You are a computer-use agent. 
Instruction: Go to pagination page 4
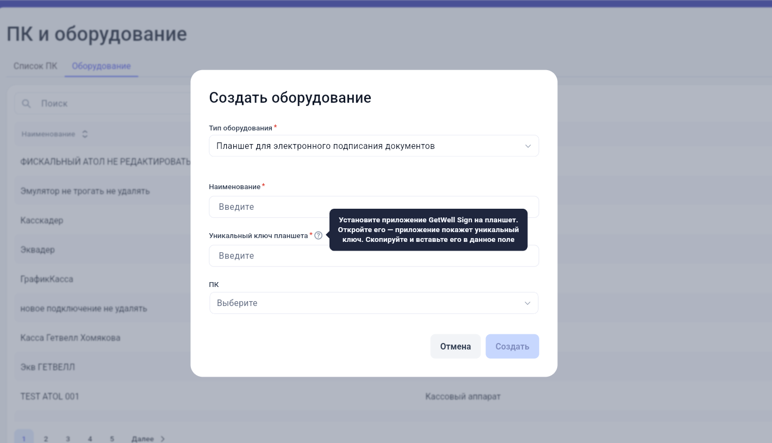click(x=90, y=439)
